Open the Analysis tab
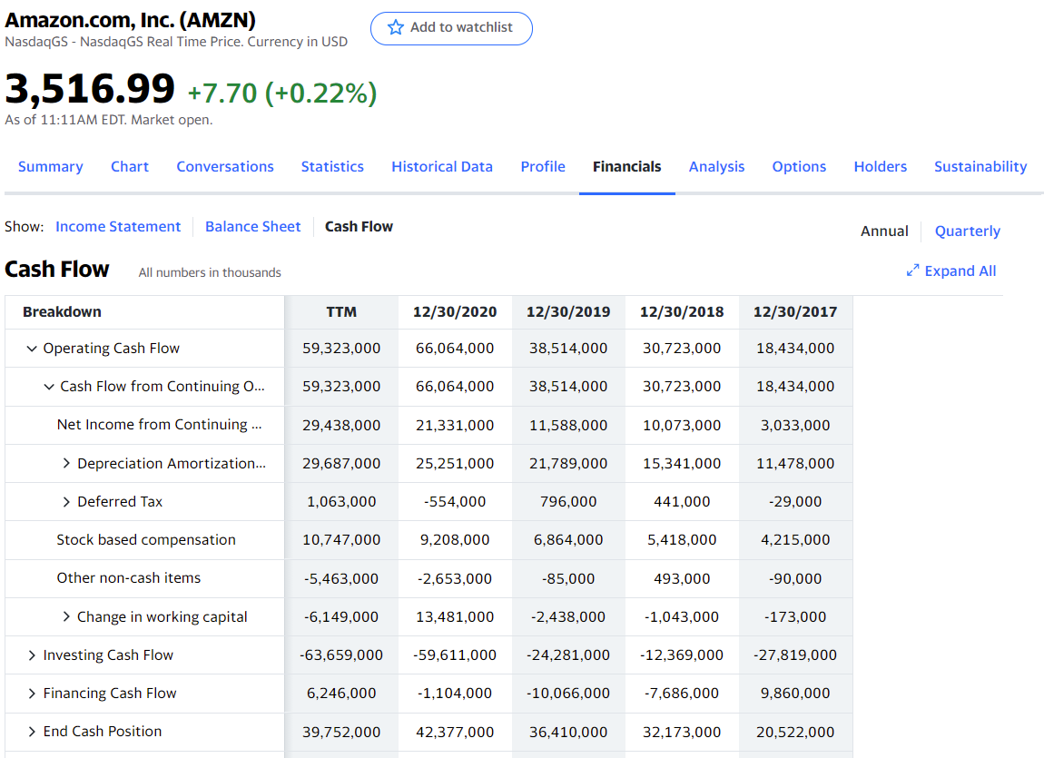This screenshot has width=1044, height=758. click(x=716, y=166)
